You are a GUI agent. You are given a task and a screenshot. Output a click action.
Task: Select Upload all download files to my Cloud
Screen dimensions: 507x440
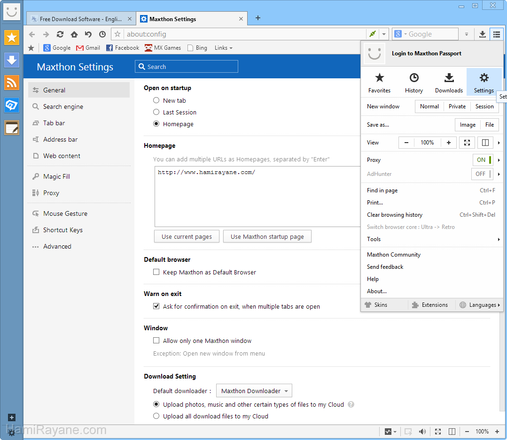tap(156, 416)
